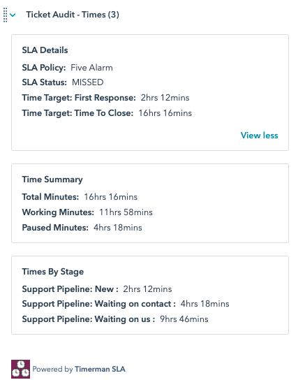Click the Powered by text
The height and width of the screenshot is (387, 298).
tap(53, 370)
